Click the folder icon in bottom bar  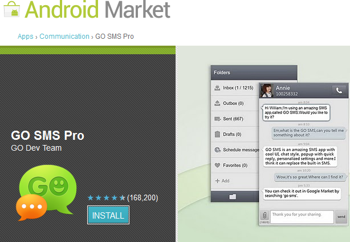[233, 197]
